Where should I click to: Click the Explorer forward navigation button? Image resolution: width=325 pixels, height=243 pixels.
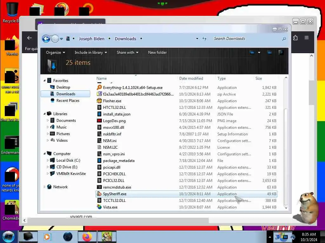55,39
